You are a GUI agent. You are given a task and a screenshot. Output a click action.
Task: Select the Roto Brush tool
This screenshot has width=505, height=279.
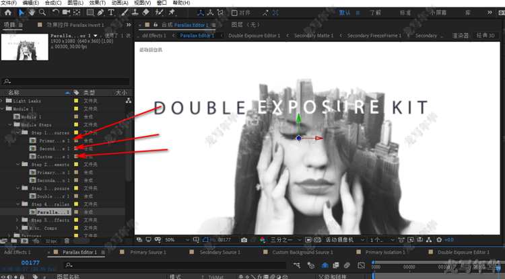point(159,13)
